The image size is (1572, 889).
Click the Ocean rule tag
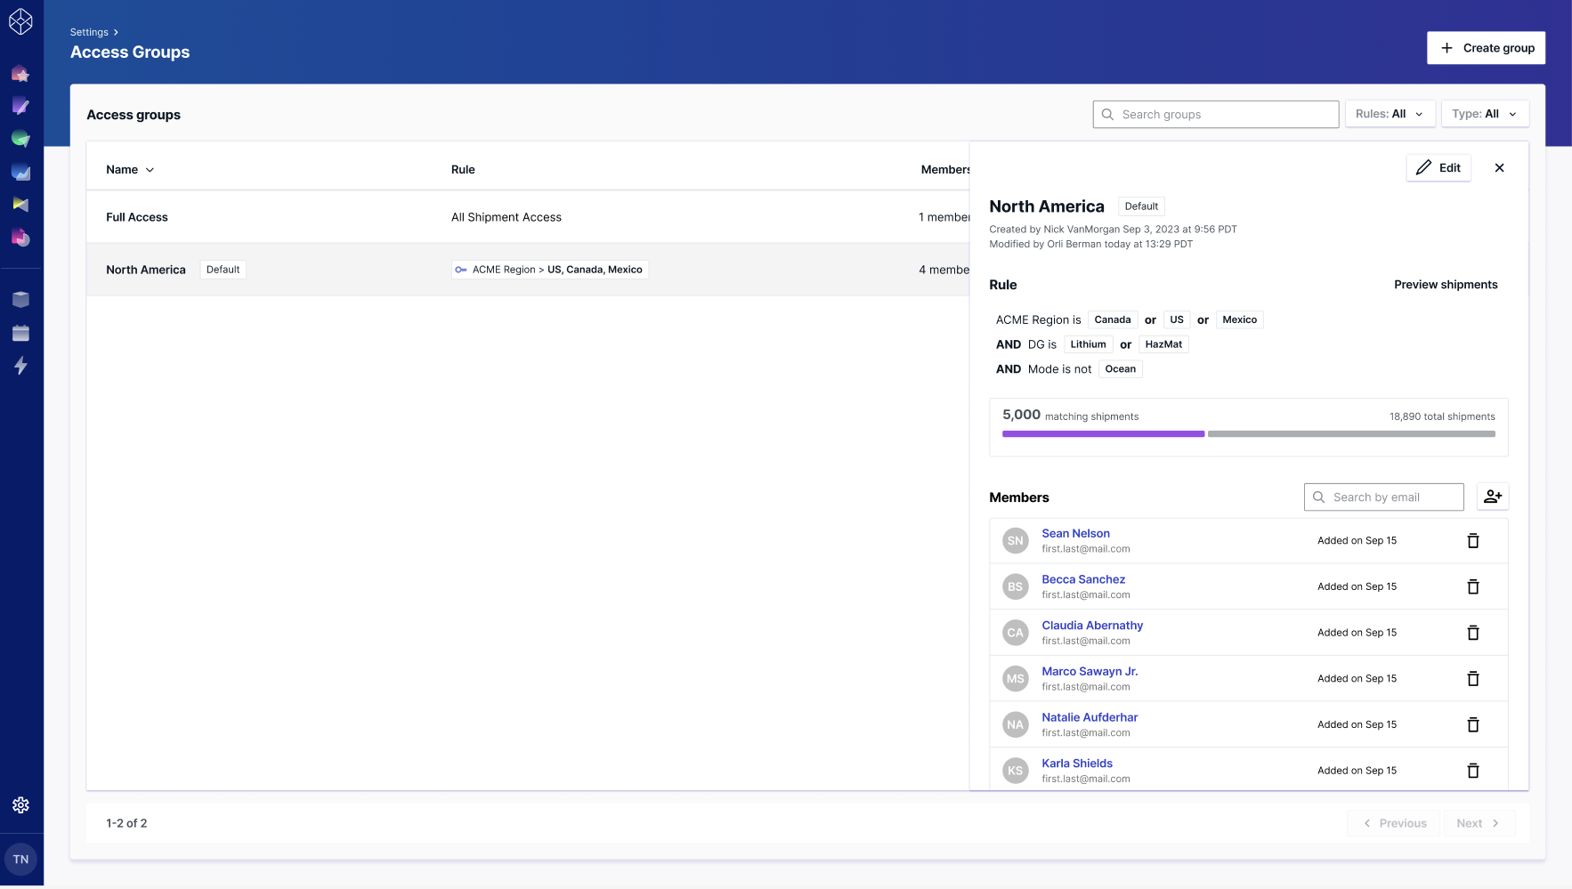(x=1120, y=369)
